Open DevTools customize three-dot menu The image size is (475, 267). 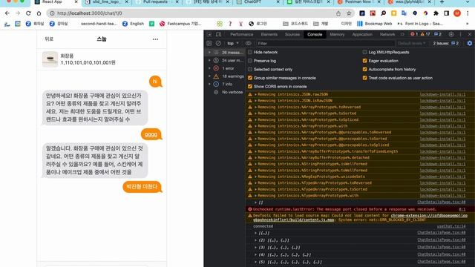coord(460,34)
